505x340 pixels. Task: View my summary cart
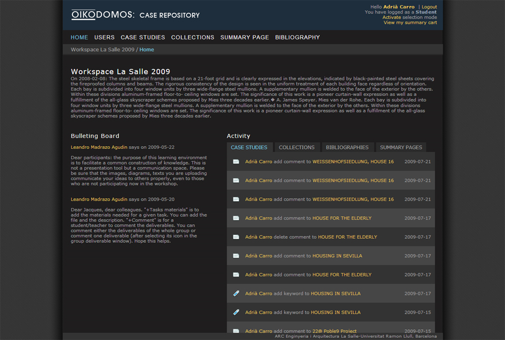point(410,22)
